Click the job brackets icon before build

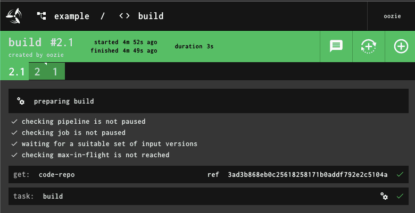click(x=124, y=16)
